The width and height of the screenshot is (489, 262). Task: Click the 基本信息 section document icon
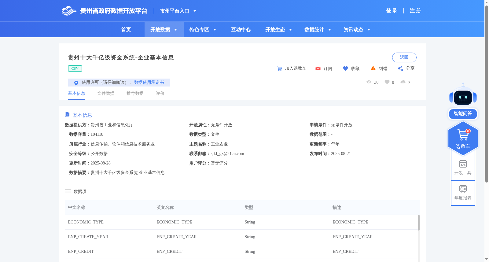(67, 114)
